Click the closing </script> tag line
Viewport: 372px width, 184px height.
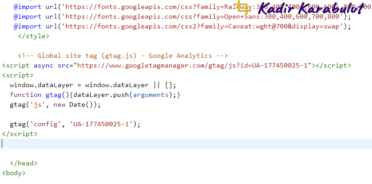click(20, 134)
